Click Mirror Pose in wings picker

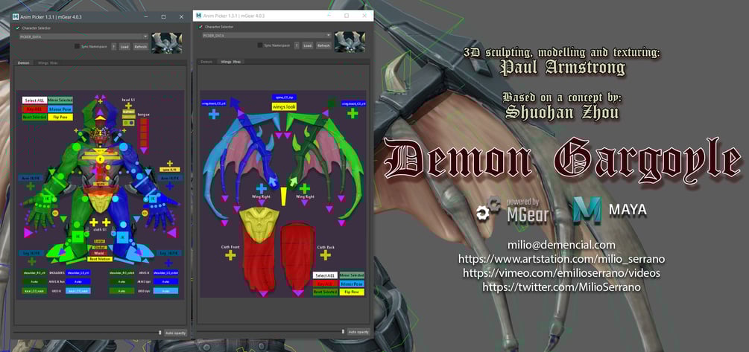tap(352, 284)
